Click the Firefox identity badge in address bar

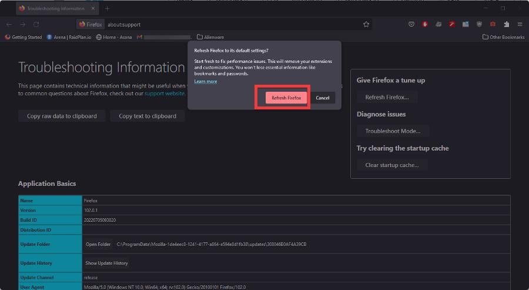click(91, 24)
